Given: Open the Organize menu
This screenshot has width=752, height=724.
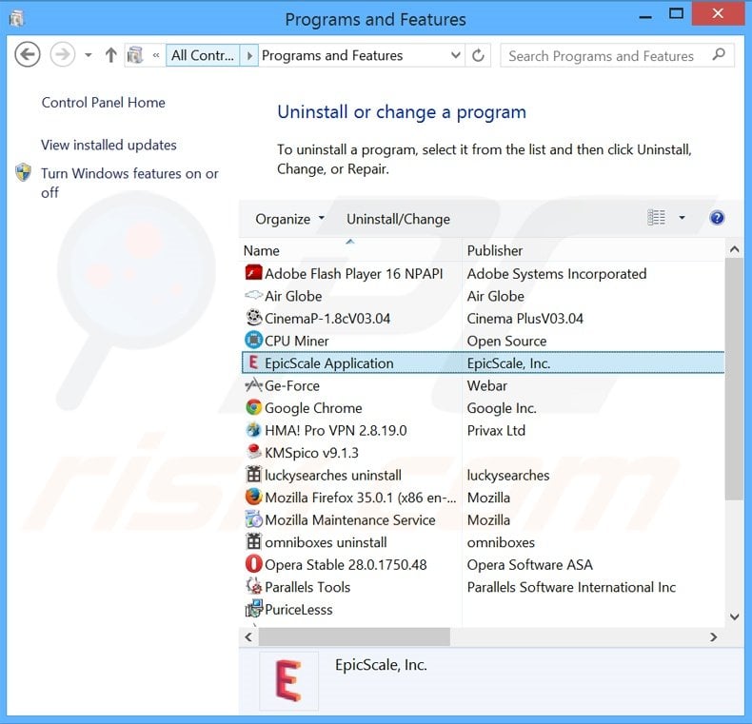Looking at the screenshot, I should click(x=289, y=219).
